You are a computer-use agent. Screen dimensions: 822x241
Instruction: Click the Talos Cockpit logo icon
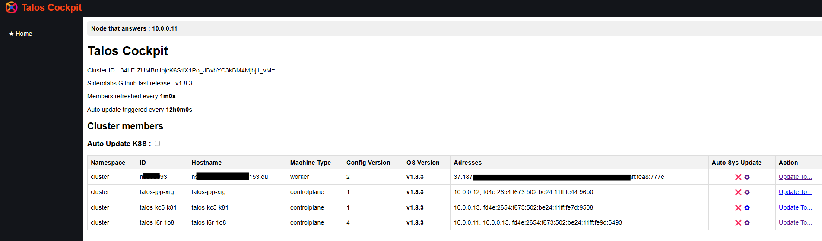12,7
